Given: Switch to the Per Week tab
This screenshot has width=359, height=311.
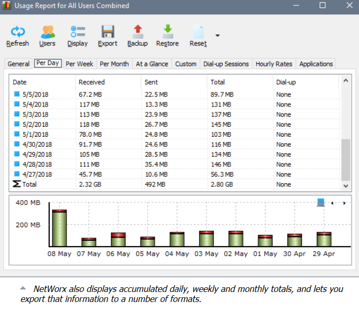Looking at the screenshot, I should coord(80,64).
